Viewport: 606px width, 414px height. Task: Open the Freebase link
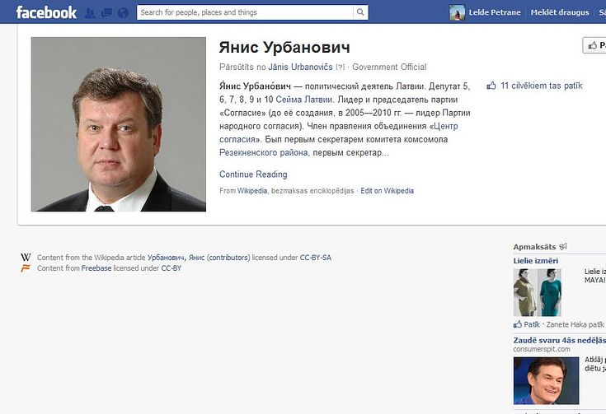click(x=96, y=268)
